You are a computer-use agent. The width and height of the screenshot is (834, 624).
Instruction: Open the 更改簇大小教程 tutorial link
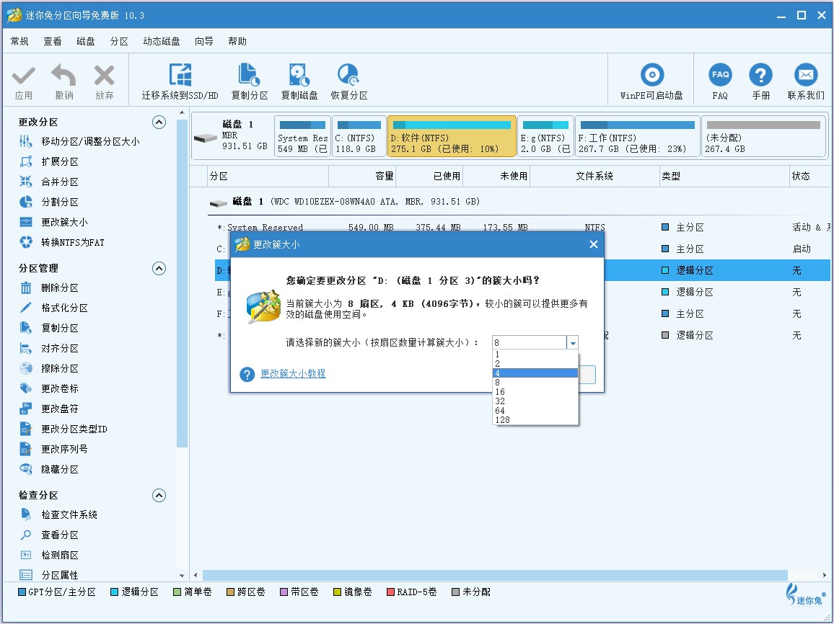tap(293, 374)
